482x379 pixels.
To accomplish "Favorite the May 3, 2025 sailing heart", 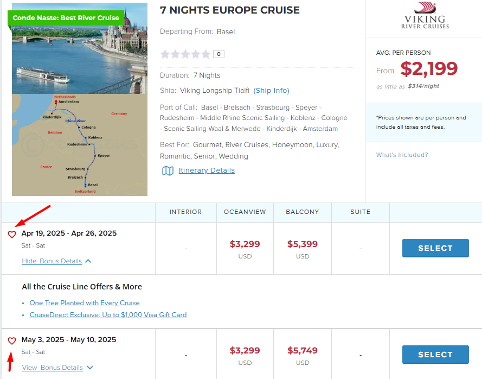I will coord(12,341).
